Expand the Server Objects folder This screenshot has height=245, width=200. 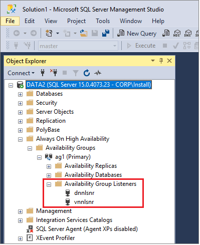[x=20, y=113]
